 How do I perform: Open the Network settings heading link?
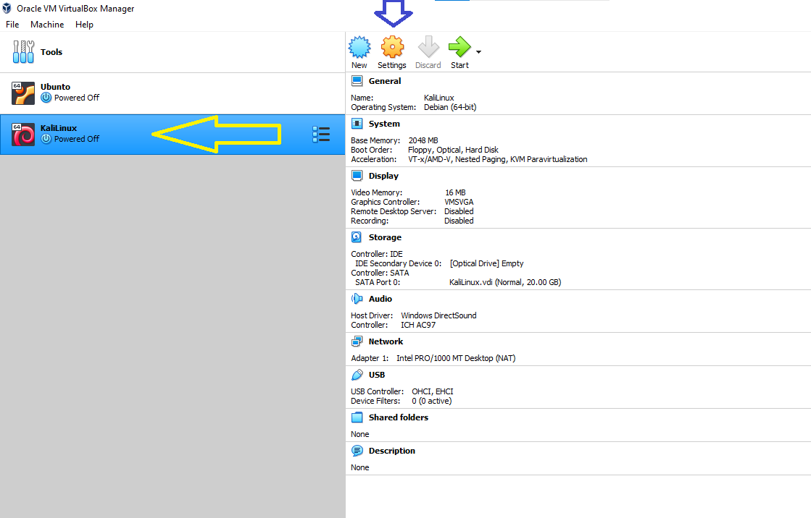pyautogui.click(x=386, y=341)
